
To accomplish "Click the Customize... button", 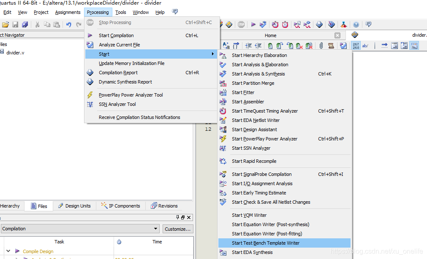I will pyautogui.click(x=178, y=229).
